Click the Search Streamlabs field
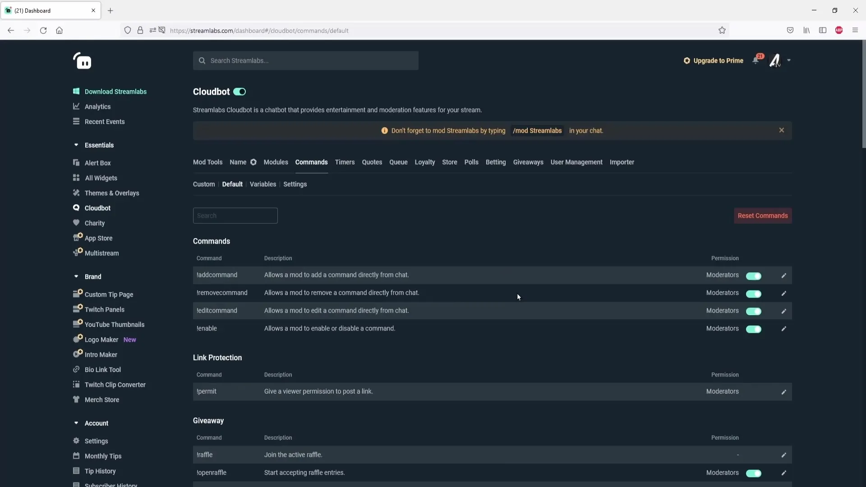Viewport: 866px width, 487px height. coord(305,60)
